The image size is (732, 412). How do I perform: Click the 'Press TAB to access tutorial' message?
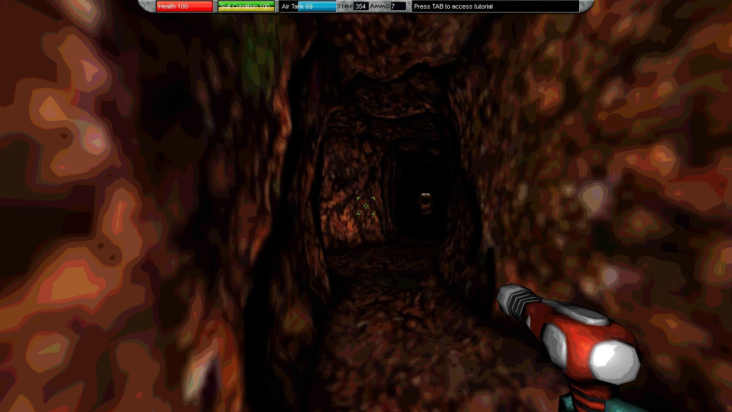click(495, 6)
